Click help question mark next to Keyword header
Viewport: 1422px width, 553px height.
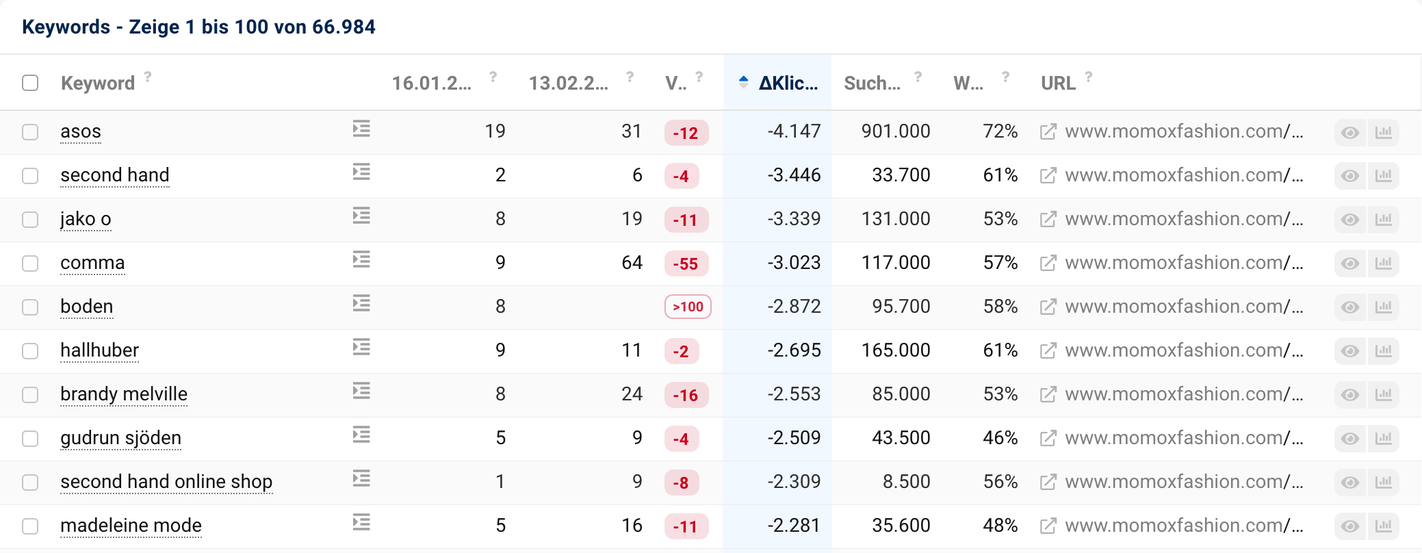(x=148, y=77)
